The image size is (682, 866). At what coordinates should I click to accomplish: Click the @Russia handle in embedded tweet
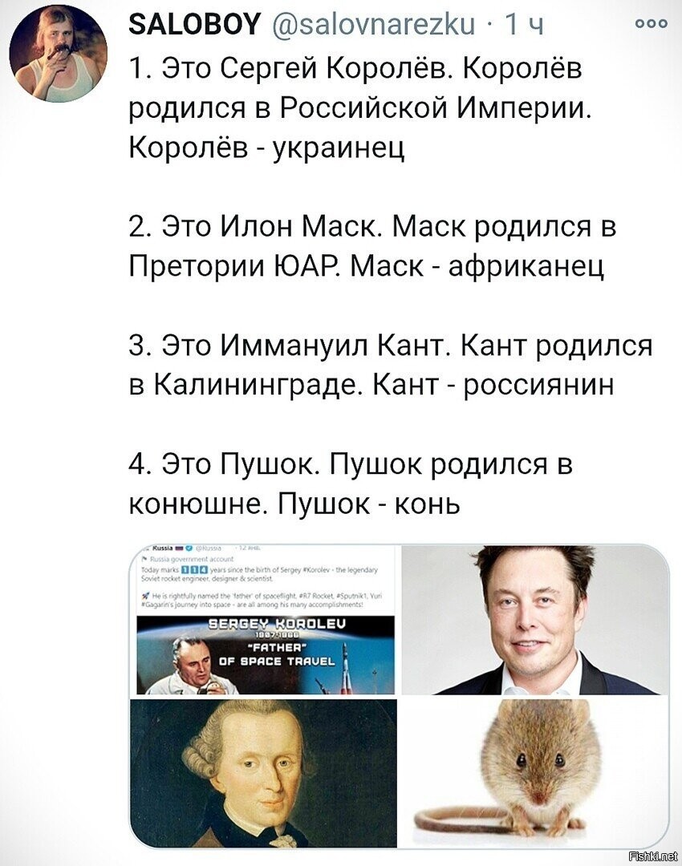pos(209,548)
